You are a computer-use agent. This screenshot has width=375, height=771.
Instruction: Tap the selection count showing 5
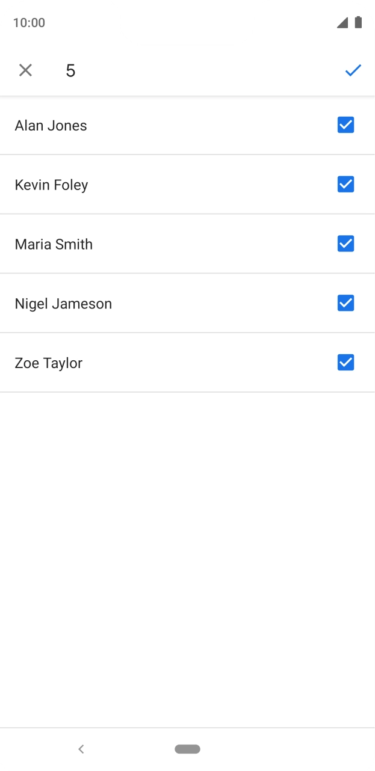point(70,70)
